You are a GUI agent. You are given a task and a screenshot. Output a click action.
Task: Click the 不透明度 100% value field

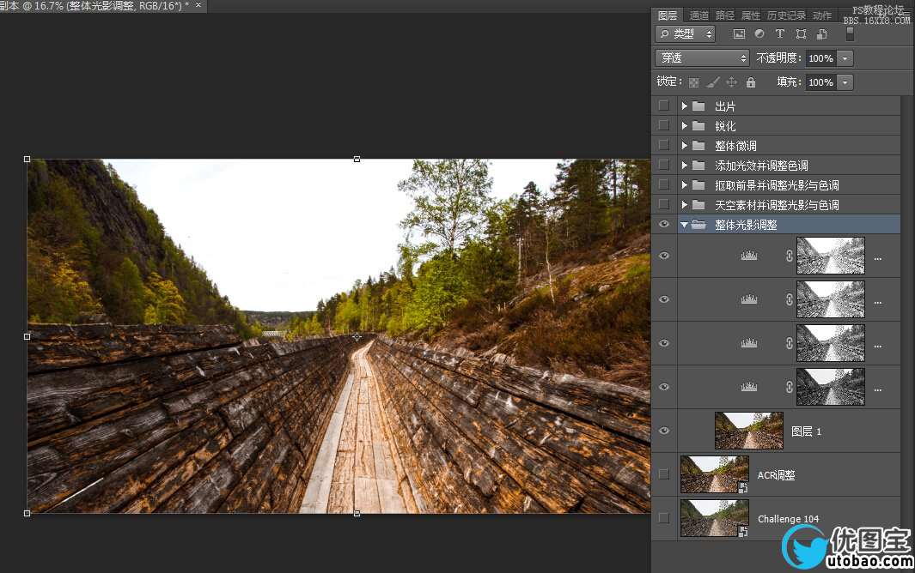coord(821,58)
